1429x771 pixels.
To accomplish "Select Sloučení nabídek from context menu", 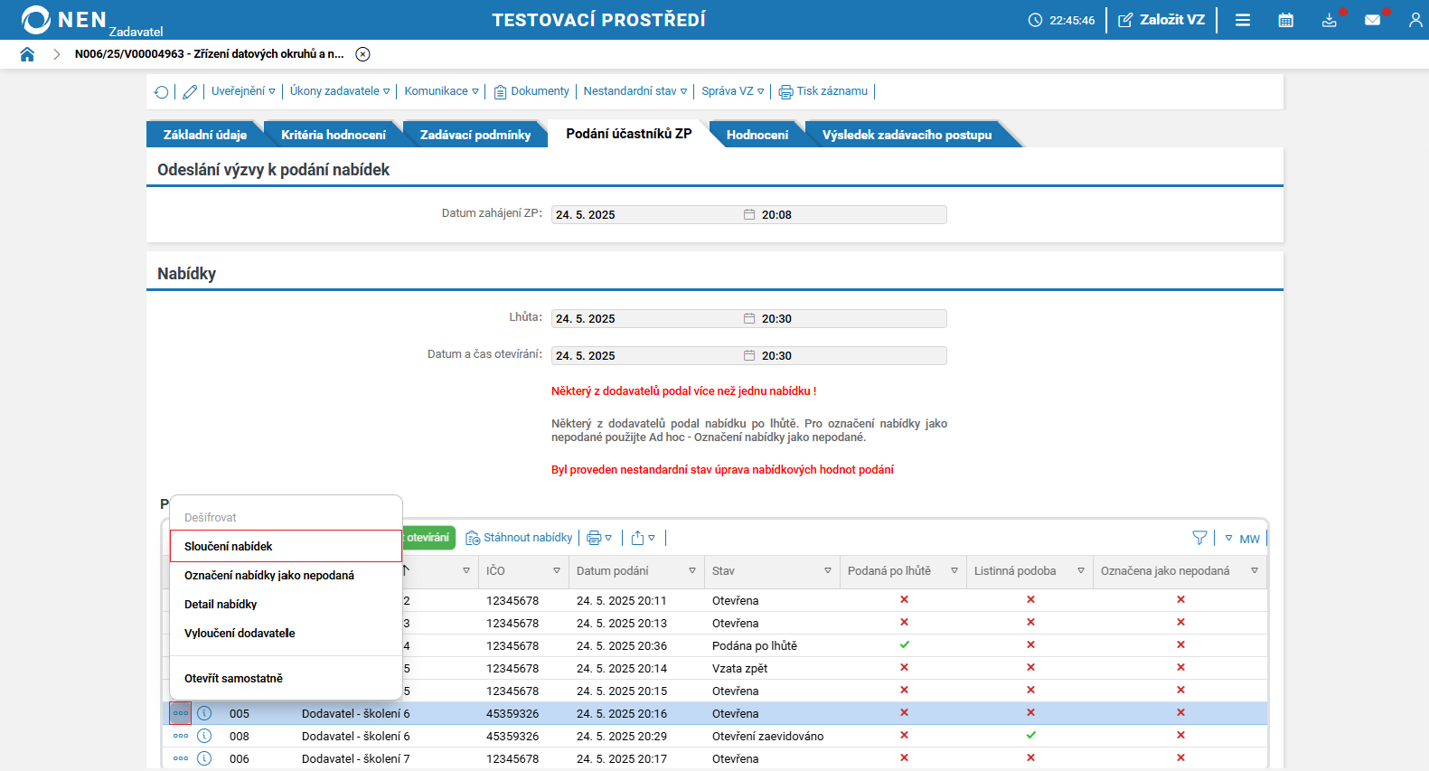I will tap(229, 546).
